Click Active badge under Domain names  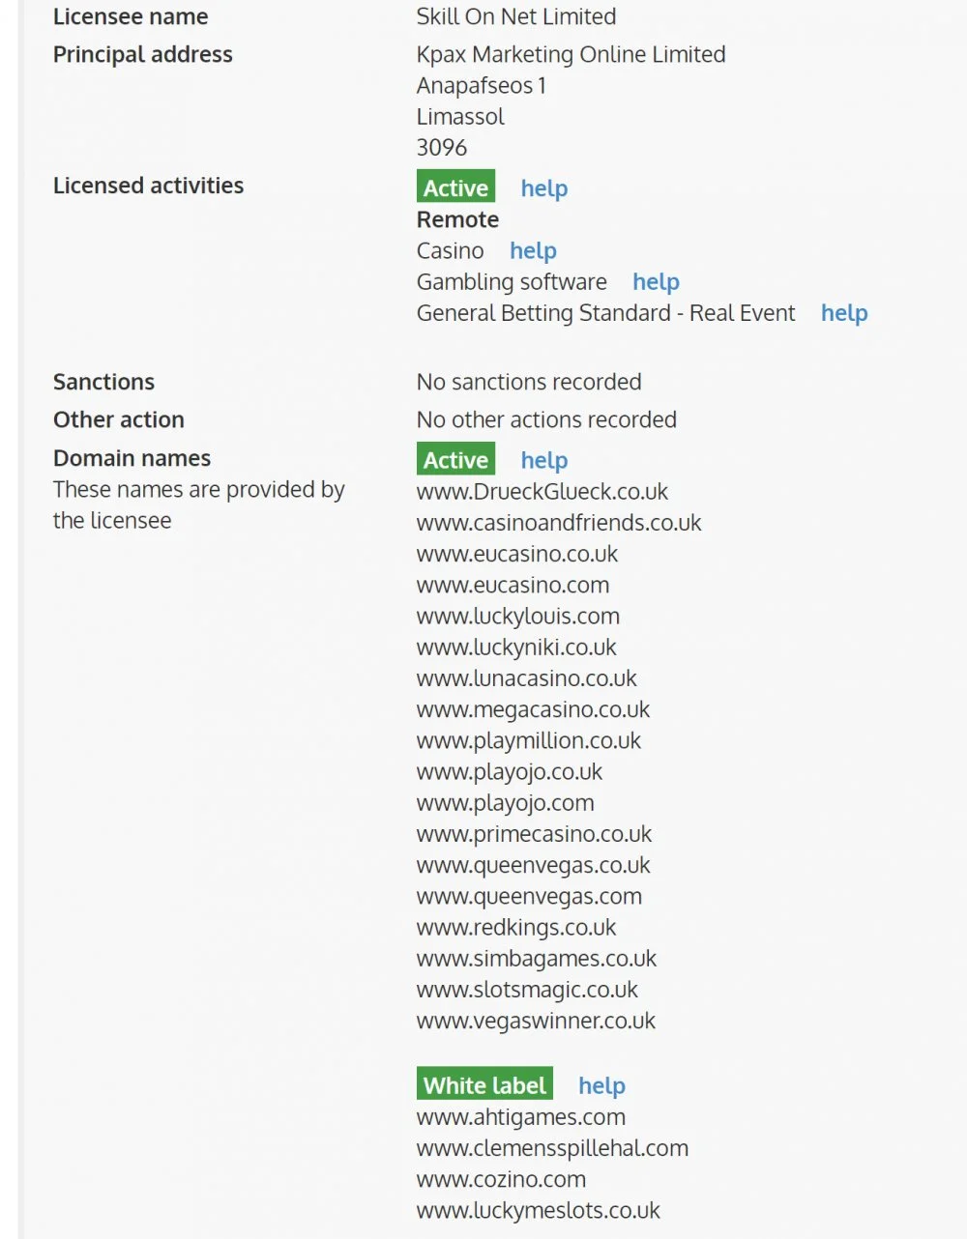(455, 459)
